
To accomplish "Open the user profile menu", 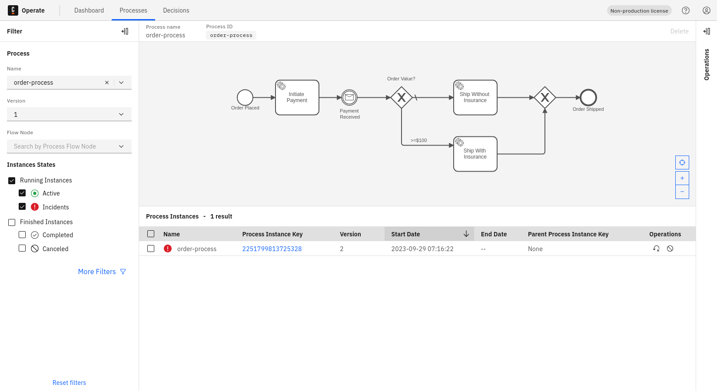I will click(x=707, y=10).
